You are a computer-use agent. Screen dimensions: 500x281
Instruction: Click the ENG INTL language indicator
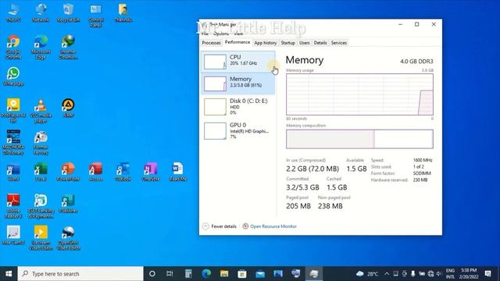pyautogui.click(x=450, y=274)
